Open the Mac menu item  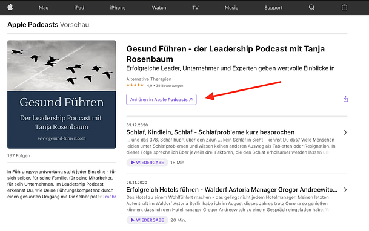click(44, 8)
